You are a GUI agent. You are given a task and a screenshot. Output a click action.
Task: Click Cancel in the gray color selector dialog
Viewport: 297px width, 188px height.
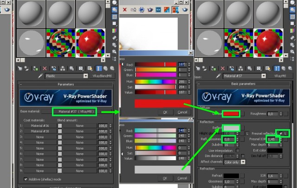(x=182, y=178)
